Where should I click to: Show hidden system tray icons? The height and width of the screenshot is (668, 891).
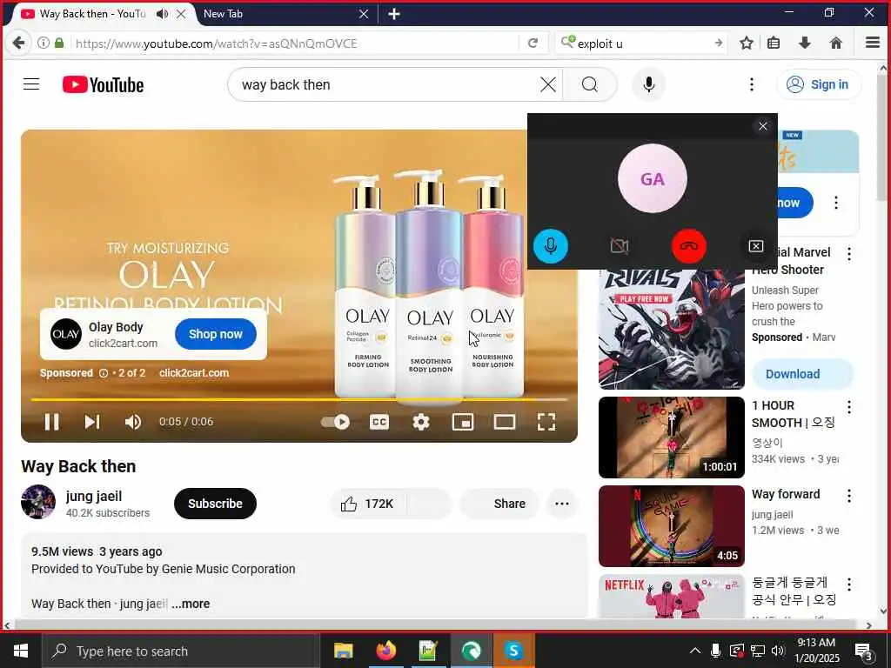(694, 651)
